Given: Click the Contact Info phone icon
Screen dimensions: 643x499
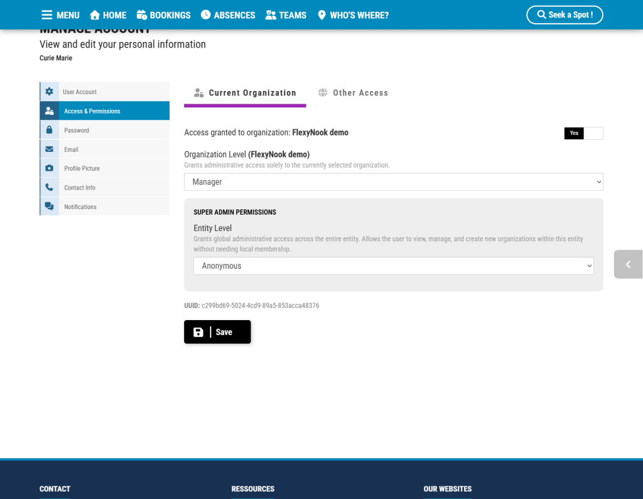Looking at the screenshot, I should (49, 188).
